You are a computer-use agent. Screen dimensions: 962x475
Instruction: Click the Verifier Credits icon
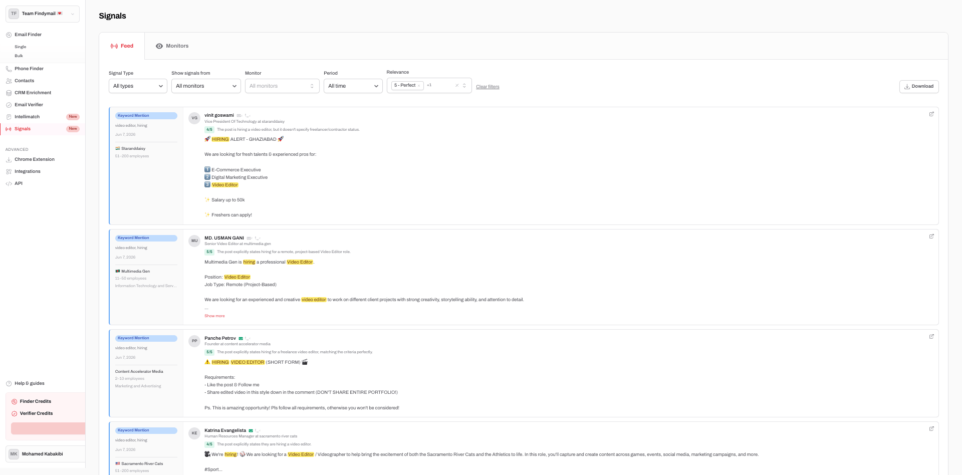tap(14, 413)
